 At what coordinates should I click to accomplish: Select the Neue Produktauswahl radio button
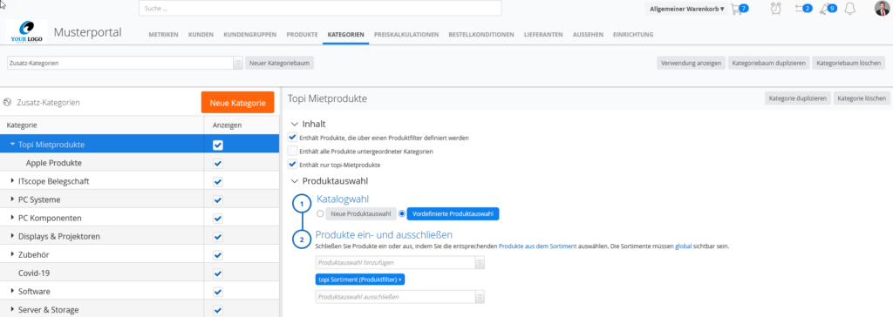click(x=320, y=214)
